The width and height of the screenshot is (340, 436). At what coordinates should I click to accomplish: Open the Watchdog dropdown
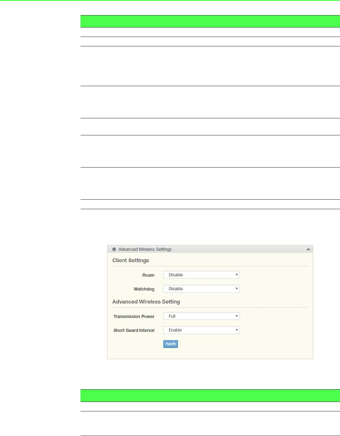click(x=201, y=289)
